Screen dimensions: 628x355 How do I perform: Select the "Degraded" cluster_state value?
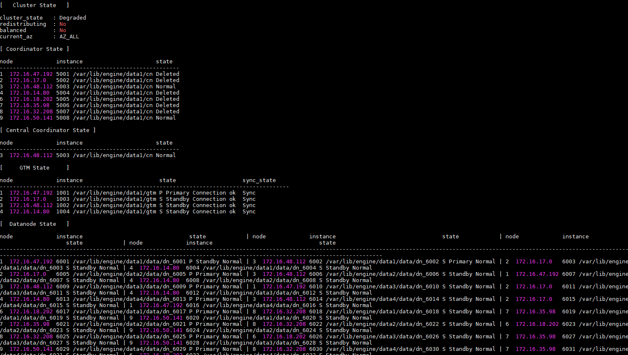coord(73,18)
